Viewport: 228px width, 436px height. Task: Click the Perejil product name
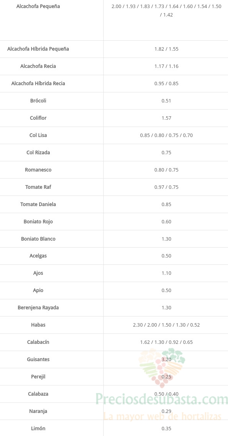click(38, 377)
